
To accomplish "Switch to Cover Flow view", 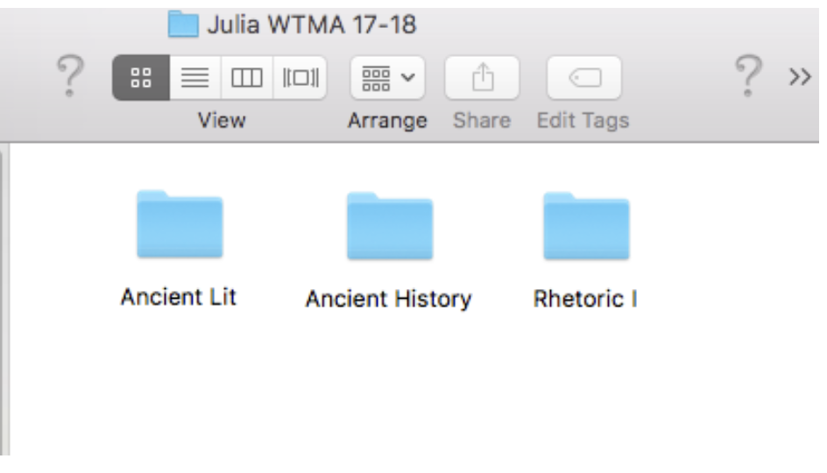I will tap(300, 77).
